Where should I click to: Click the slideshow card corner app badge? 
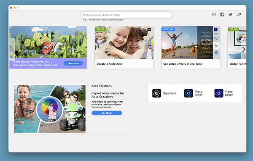[x=149, y=29]
